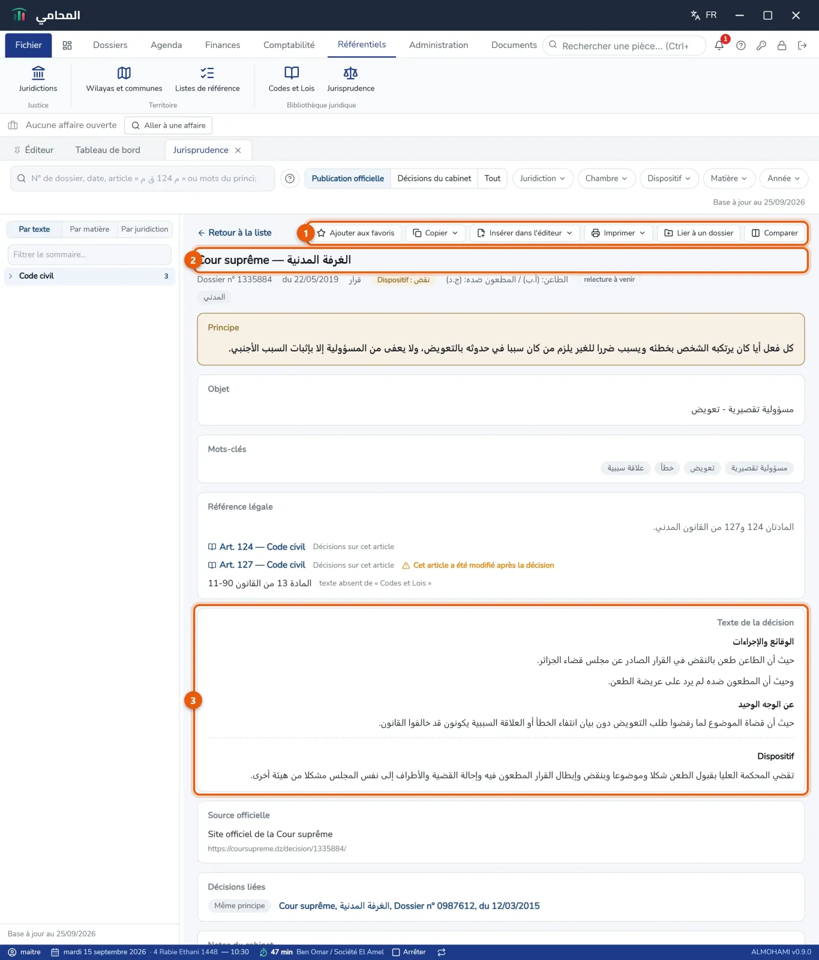Click the Filtrer le sommaire field
This screenshot has width=819, height=960.
pyautogui.click(x=89, y=254)
